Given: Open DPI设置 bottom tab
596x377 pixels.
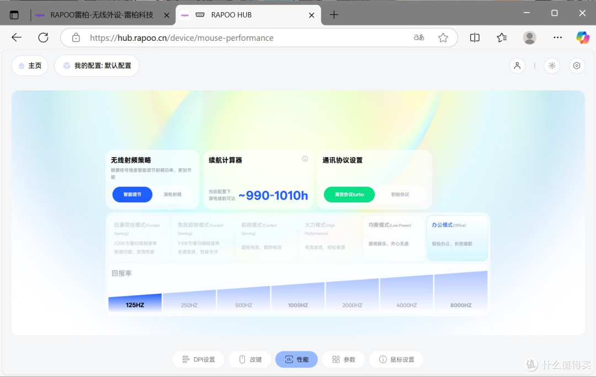Looking at the screenshot, I should pos(199,359).
